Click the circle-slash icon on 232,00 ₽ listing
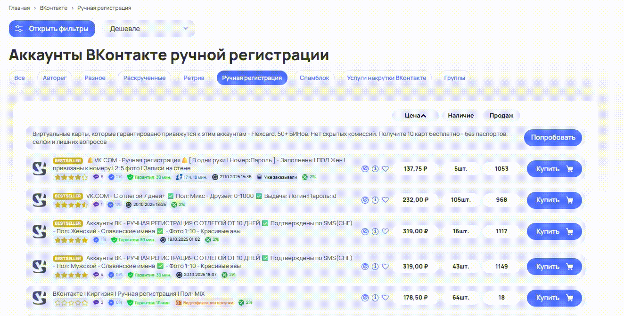The width and height of the screenshot is (624, 316). click(x=365, y=200)
